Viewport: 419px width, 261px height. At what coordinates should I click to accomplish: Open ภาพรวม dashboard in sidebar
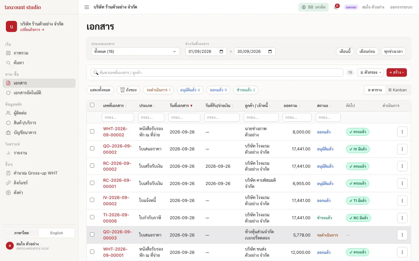[x=39, y=53]
